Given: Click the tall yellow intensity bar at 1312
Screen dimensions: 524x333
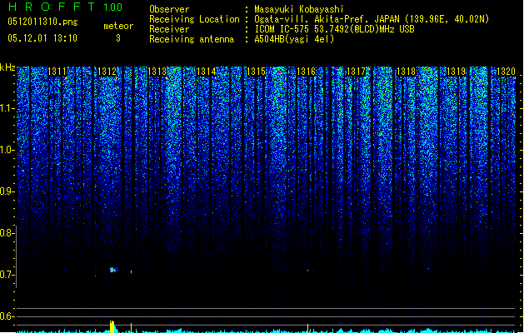Looking at the screenshot, I should click(112, 326).
